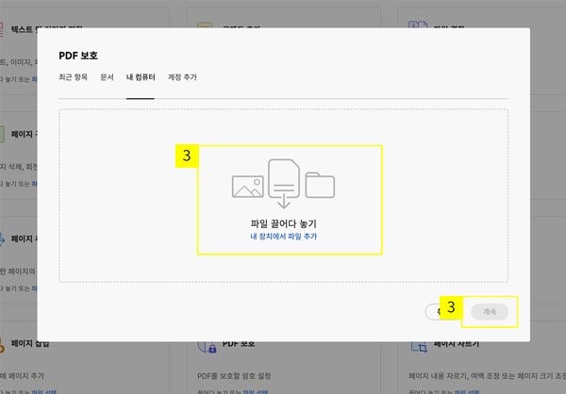Click the 파일 끌어다 놓기 text

[283, 223]
